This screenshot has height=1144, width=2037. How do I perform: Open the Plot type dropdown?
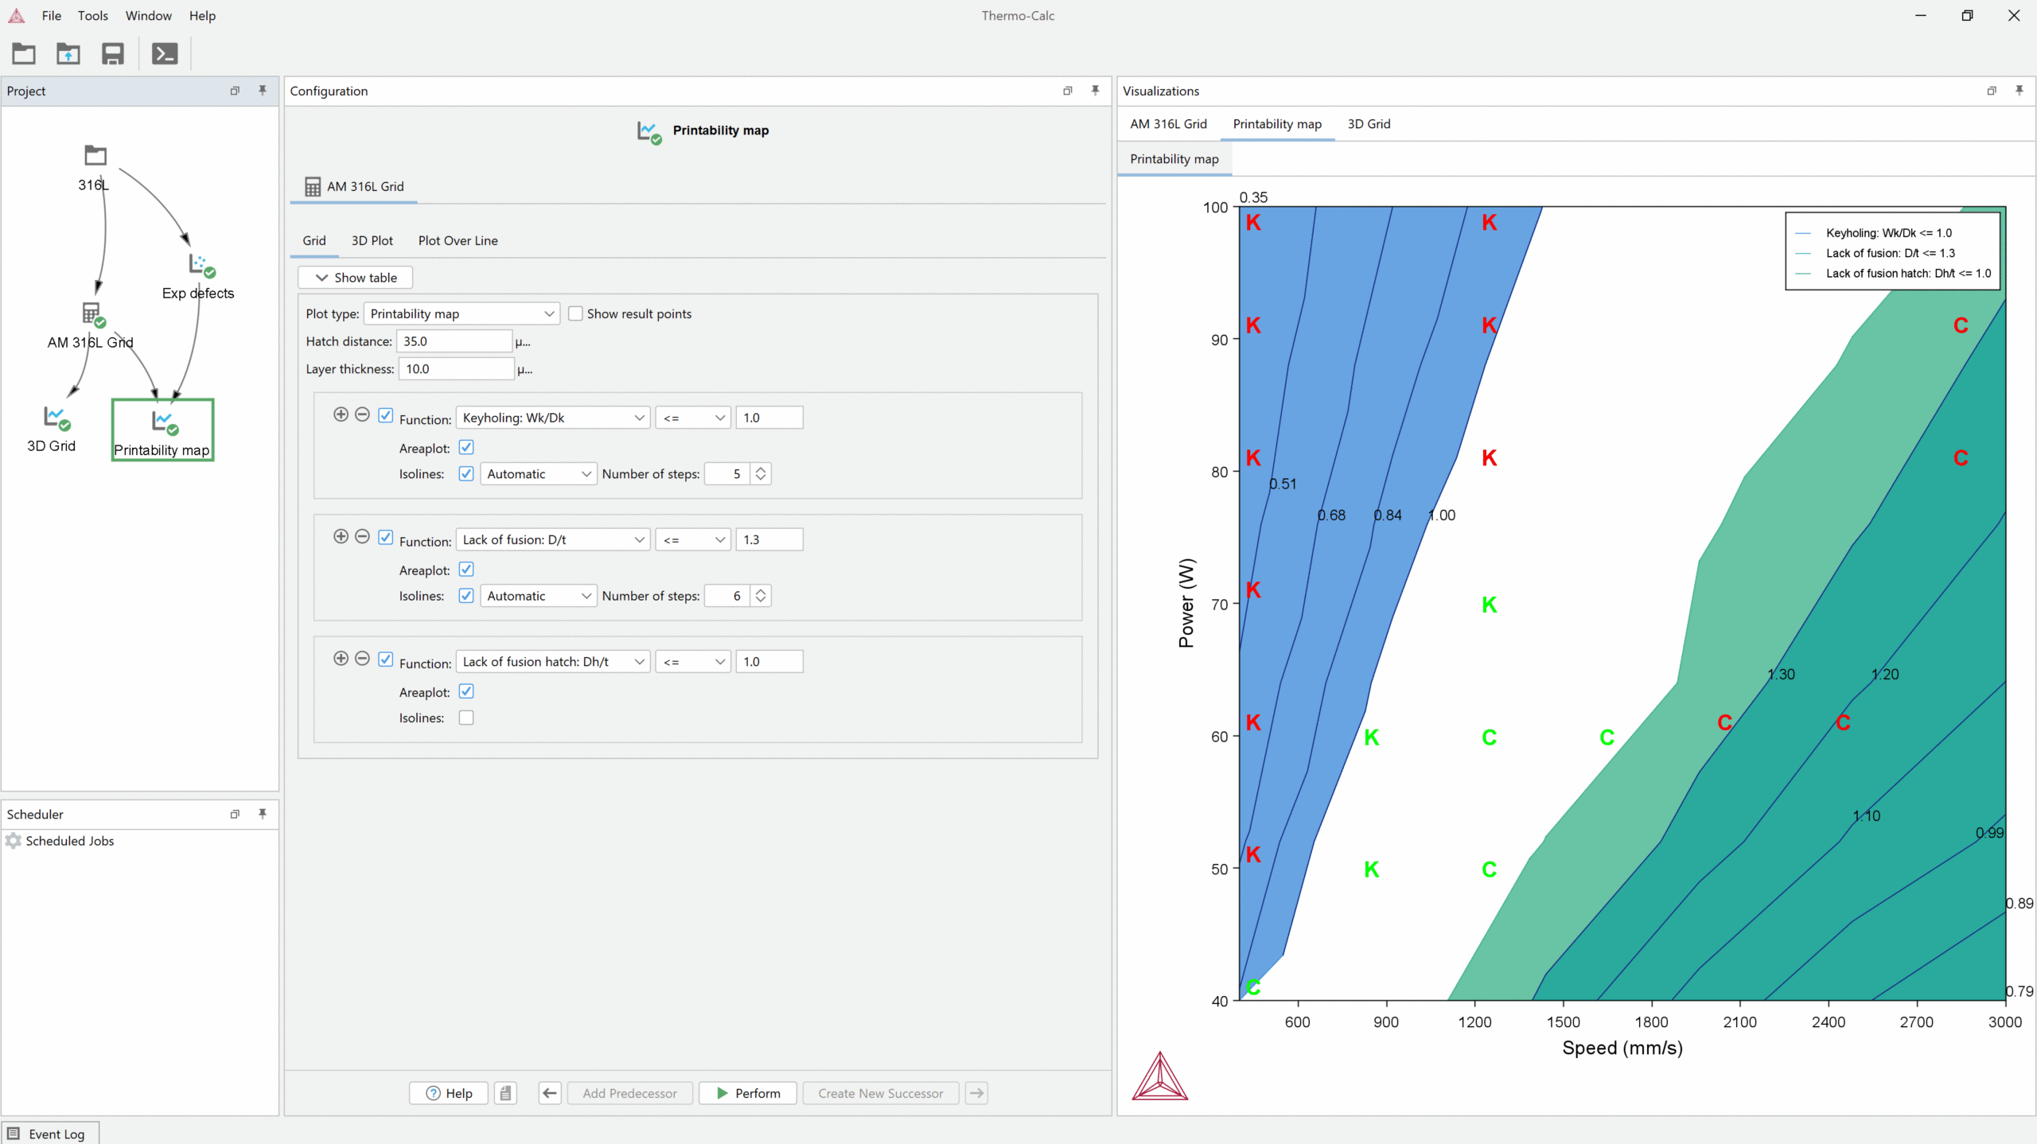[x=462, y=313]
